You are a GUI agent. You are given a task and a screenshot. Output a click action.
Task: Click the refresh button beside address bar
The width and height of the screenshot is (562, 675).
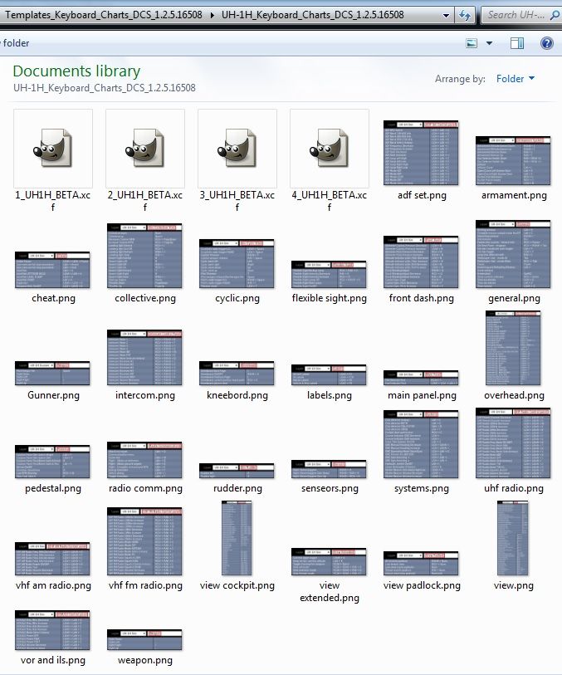click(465, 15)
